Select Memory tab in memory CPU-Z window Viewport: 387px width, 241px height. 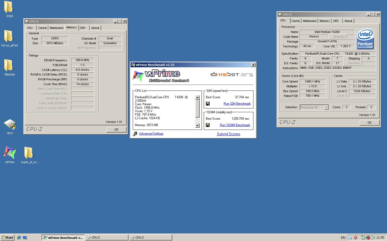(x=71, y=27)
